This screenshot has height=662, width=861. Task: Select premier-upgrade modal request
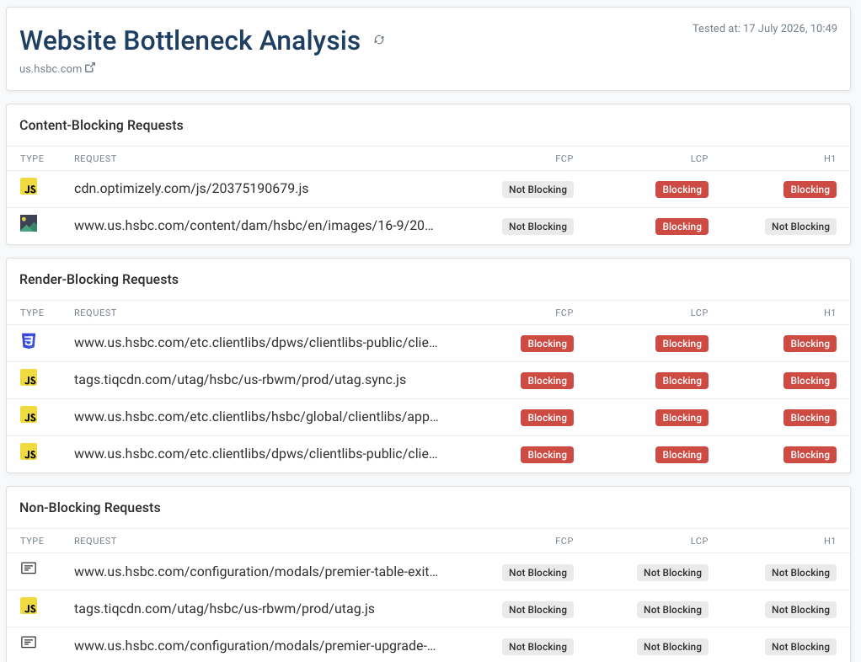(x=254, y=645)
